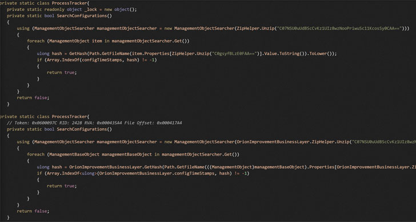Click 'ToLower()' at the end of the GetHash line
This screenshot has width=416, height=222.
pos(322,54)
